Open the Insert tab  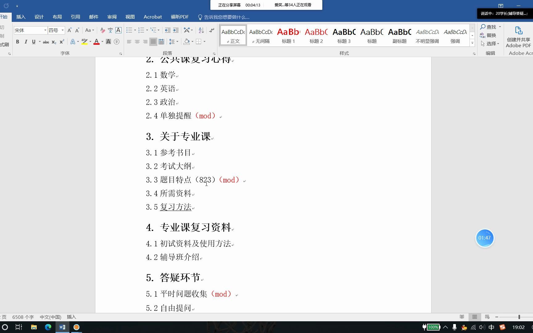click(21, 17)
